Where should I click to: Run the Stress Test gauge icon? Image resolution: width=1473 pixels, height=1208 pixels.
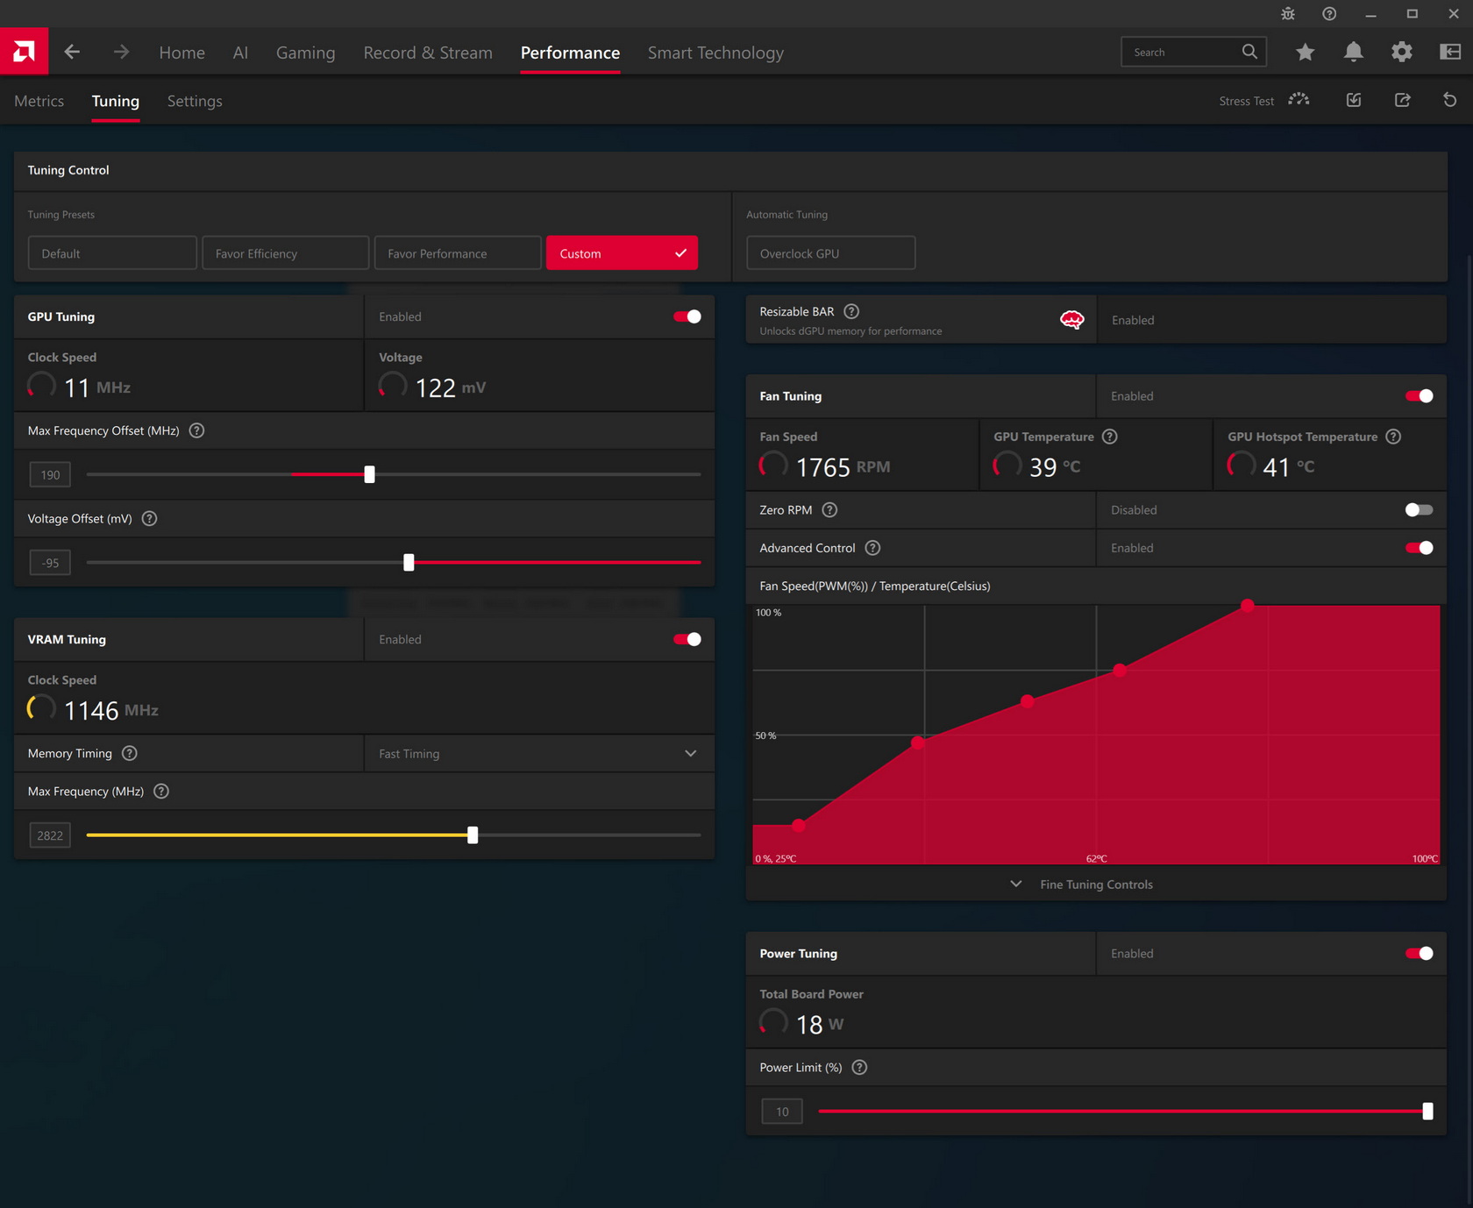(1299, 100)
